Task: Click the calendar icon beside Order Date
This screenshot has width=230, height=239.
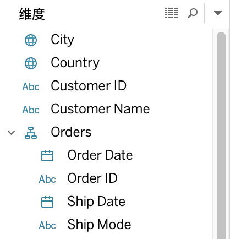Action: tap(47, 156)
